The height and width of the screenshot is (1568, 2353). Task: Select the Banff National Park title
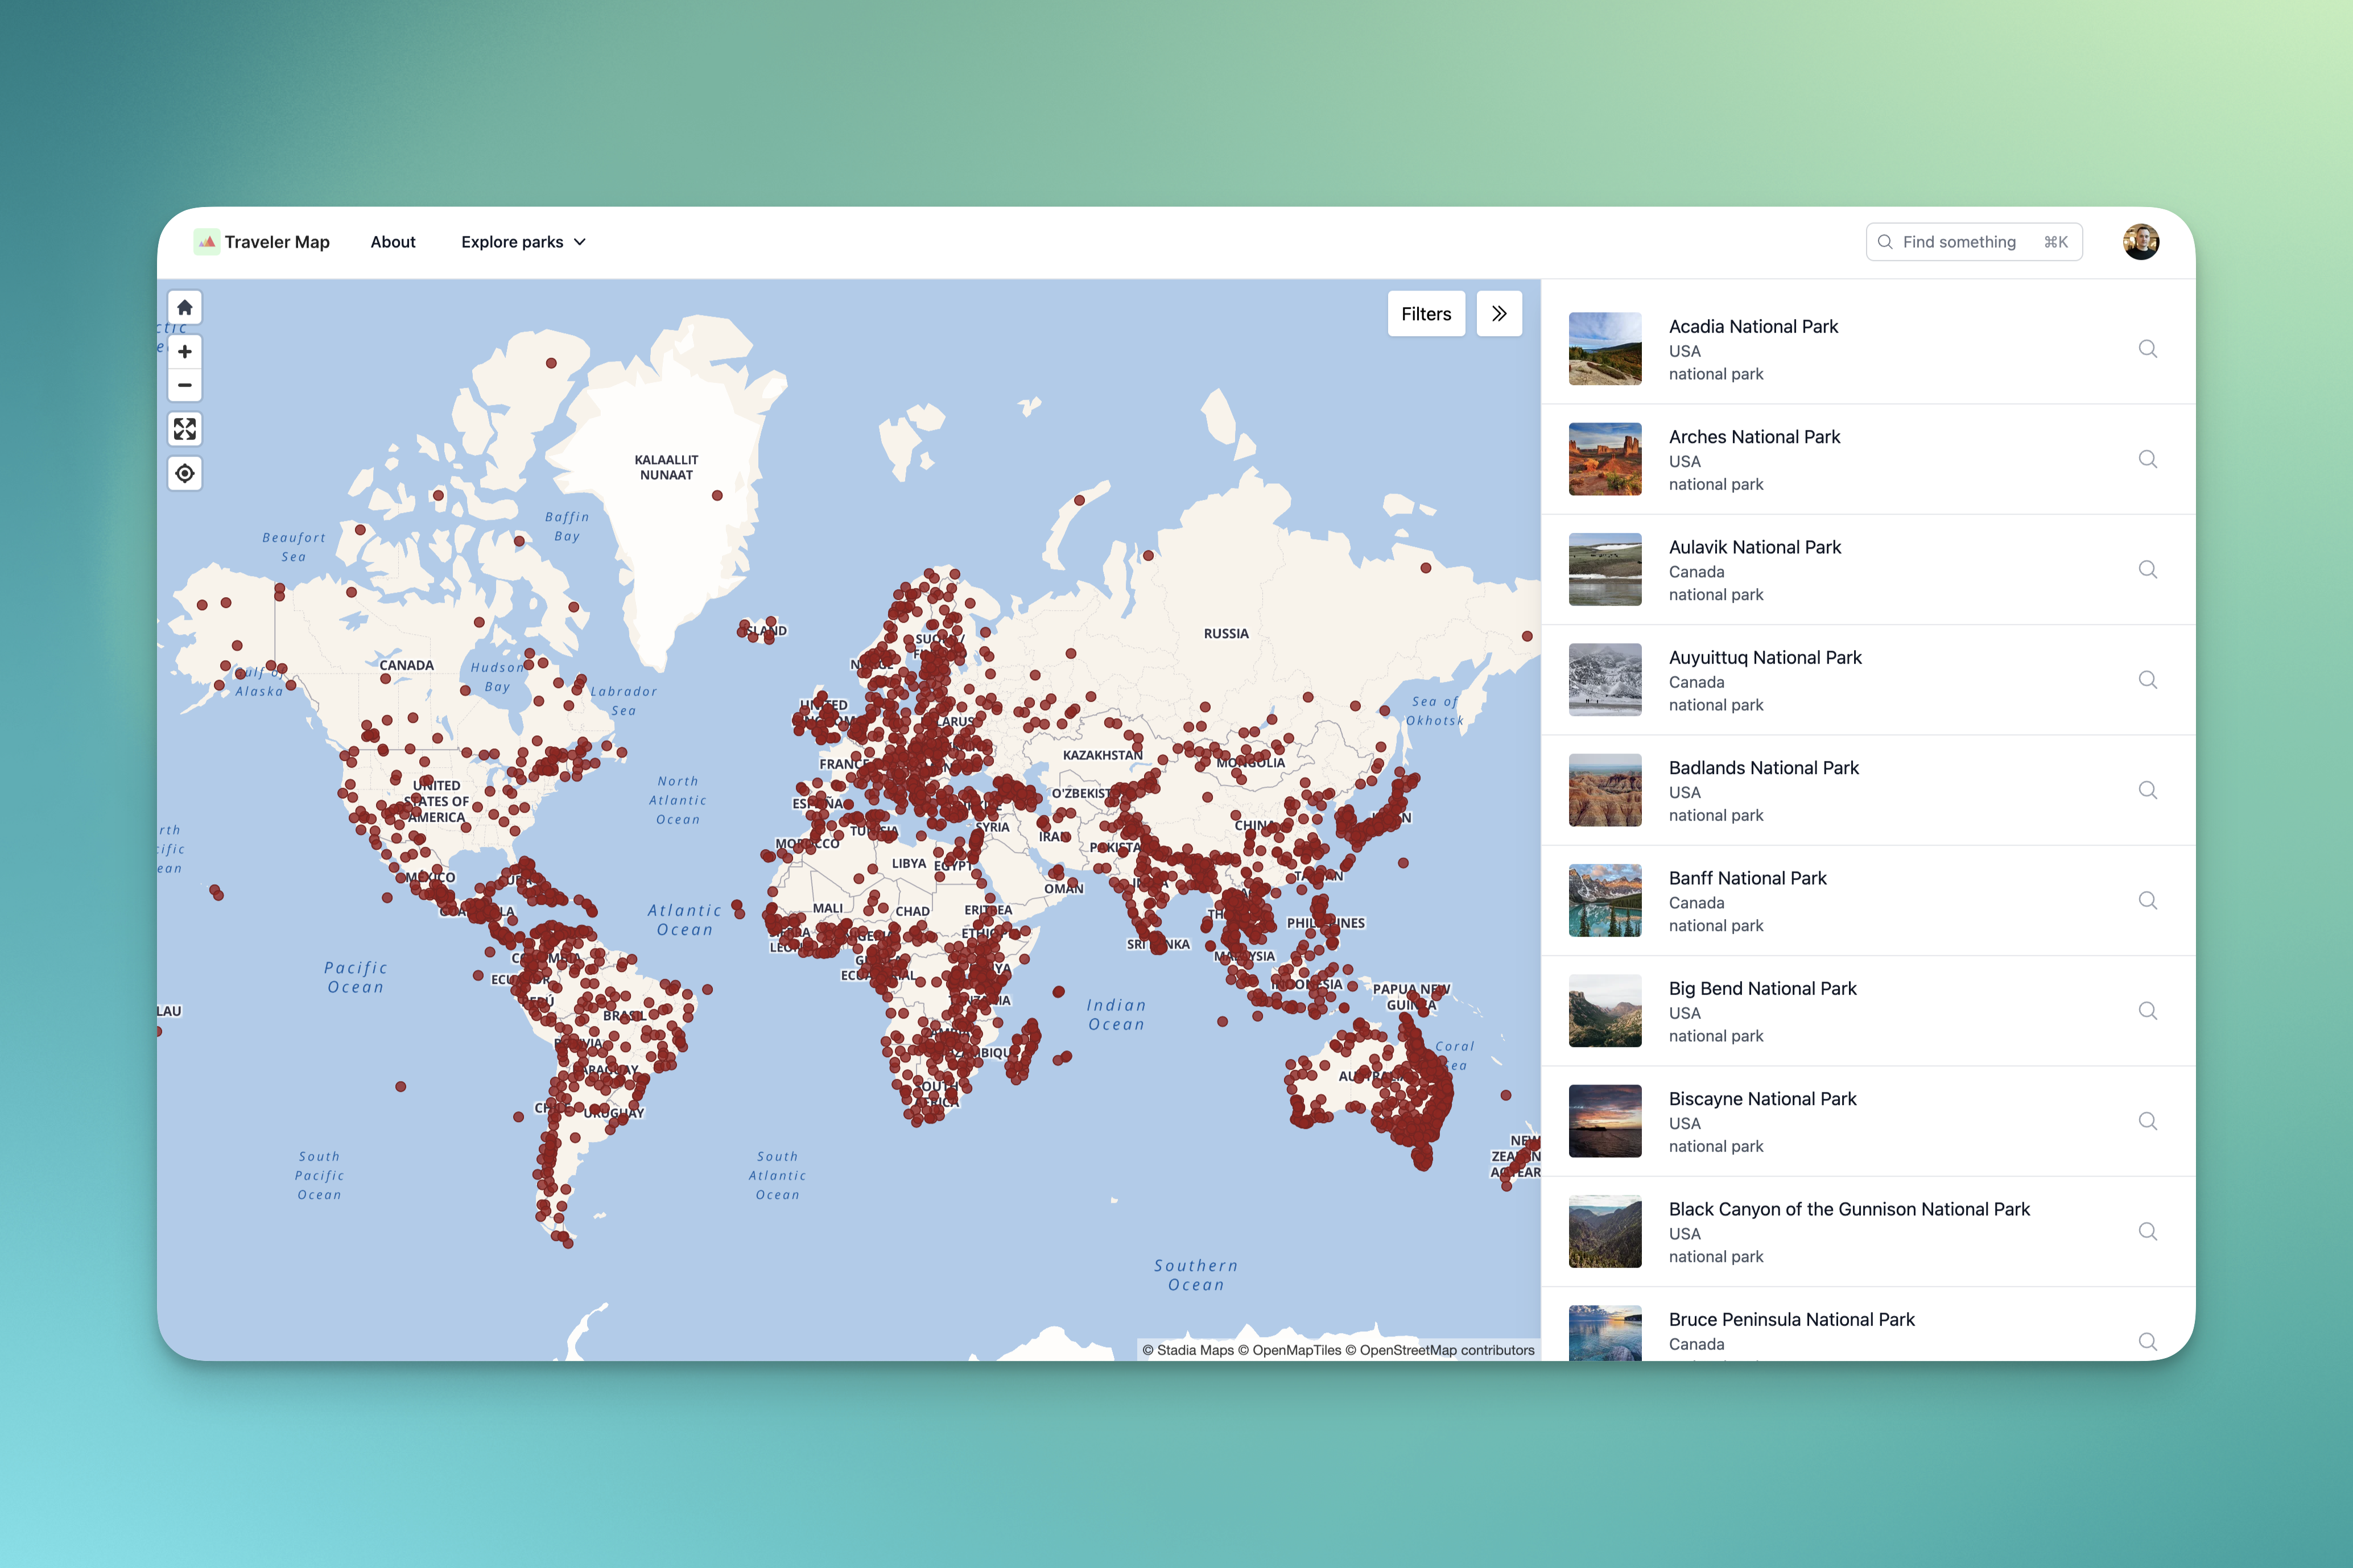[1747, 878]
